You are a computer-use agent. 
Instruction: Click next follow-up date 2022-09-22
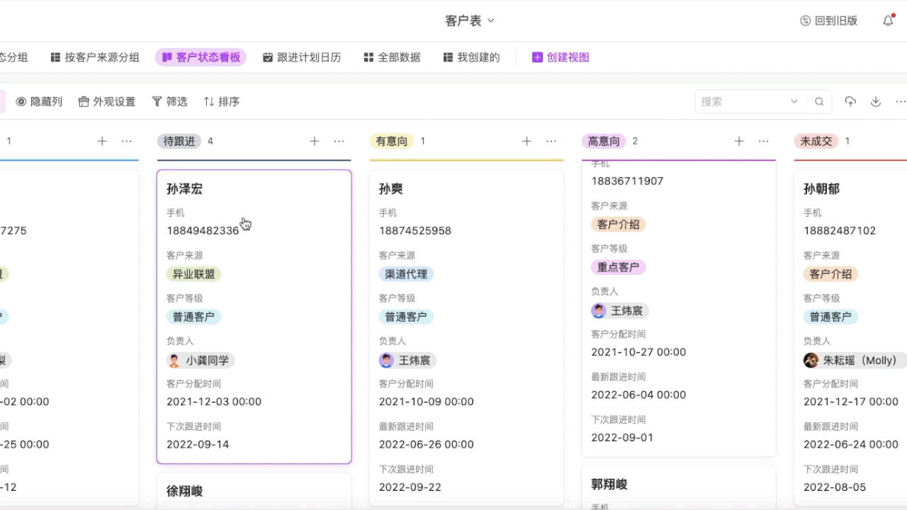point(410,487)
